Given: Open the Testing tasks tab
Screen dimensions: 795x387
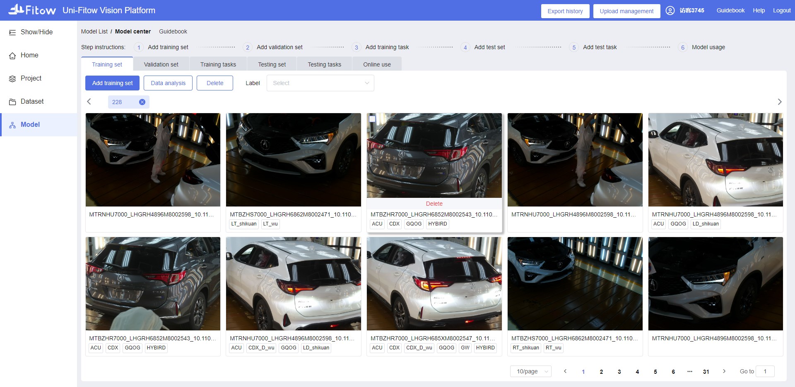Looking at the screenshot, I should [325, 64].
